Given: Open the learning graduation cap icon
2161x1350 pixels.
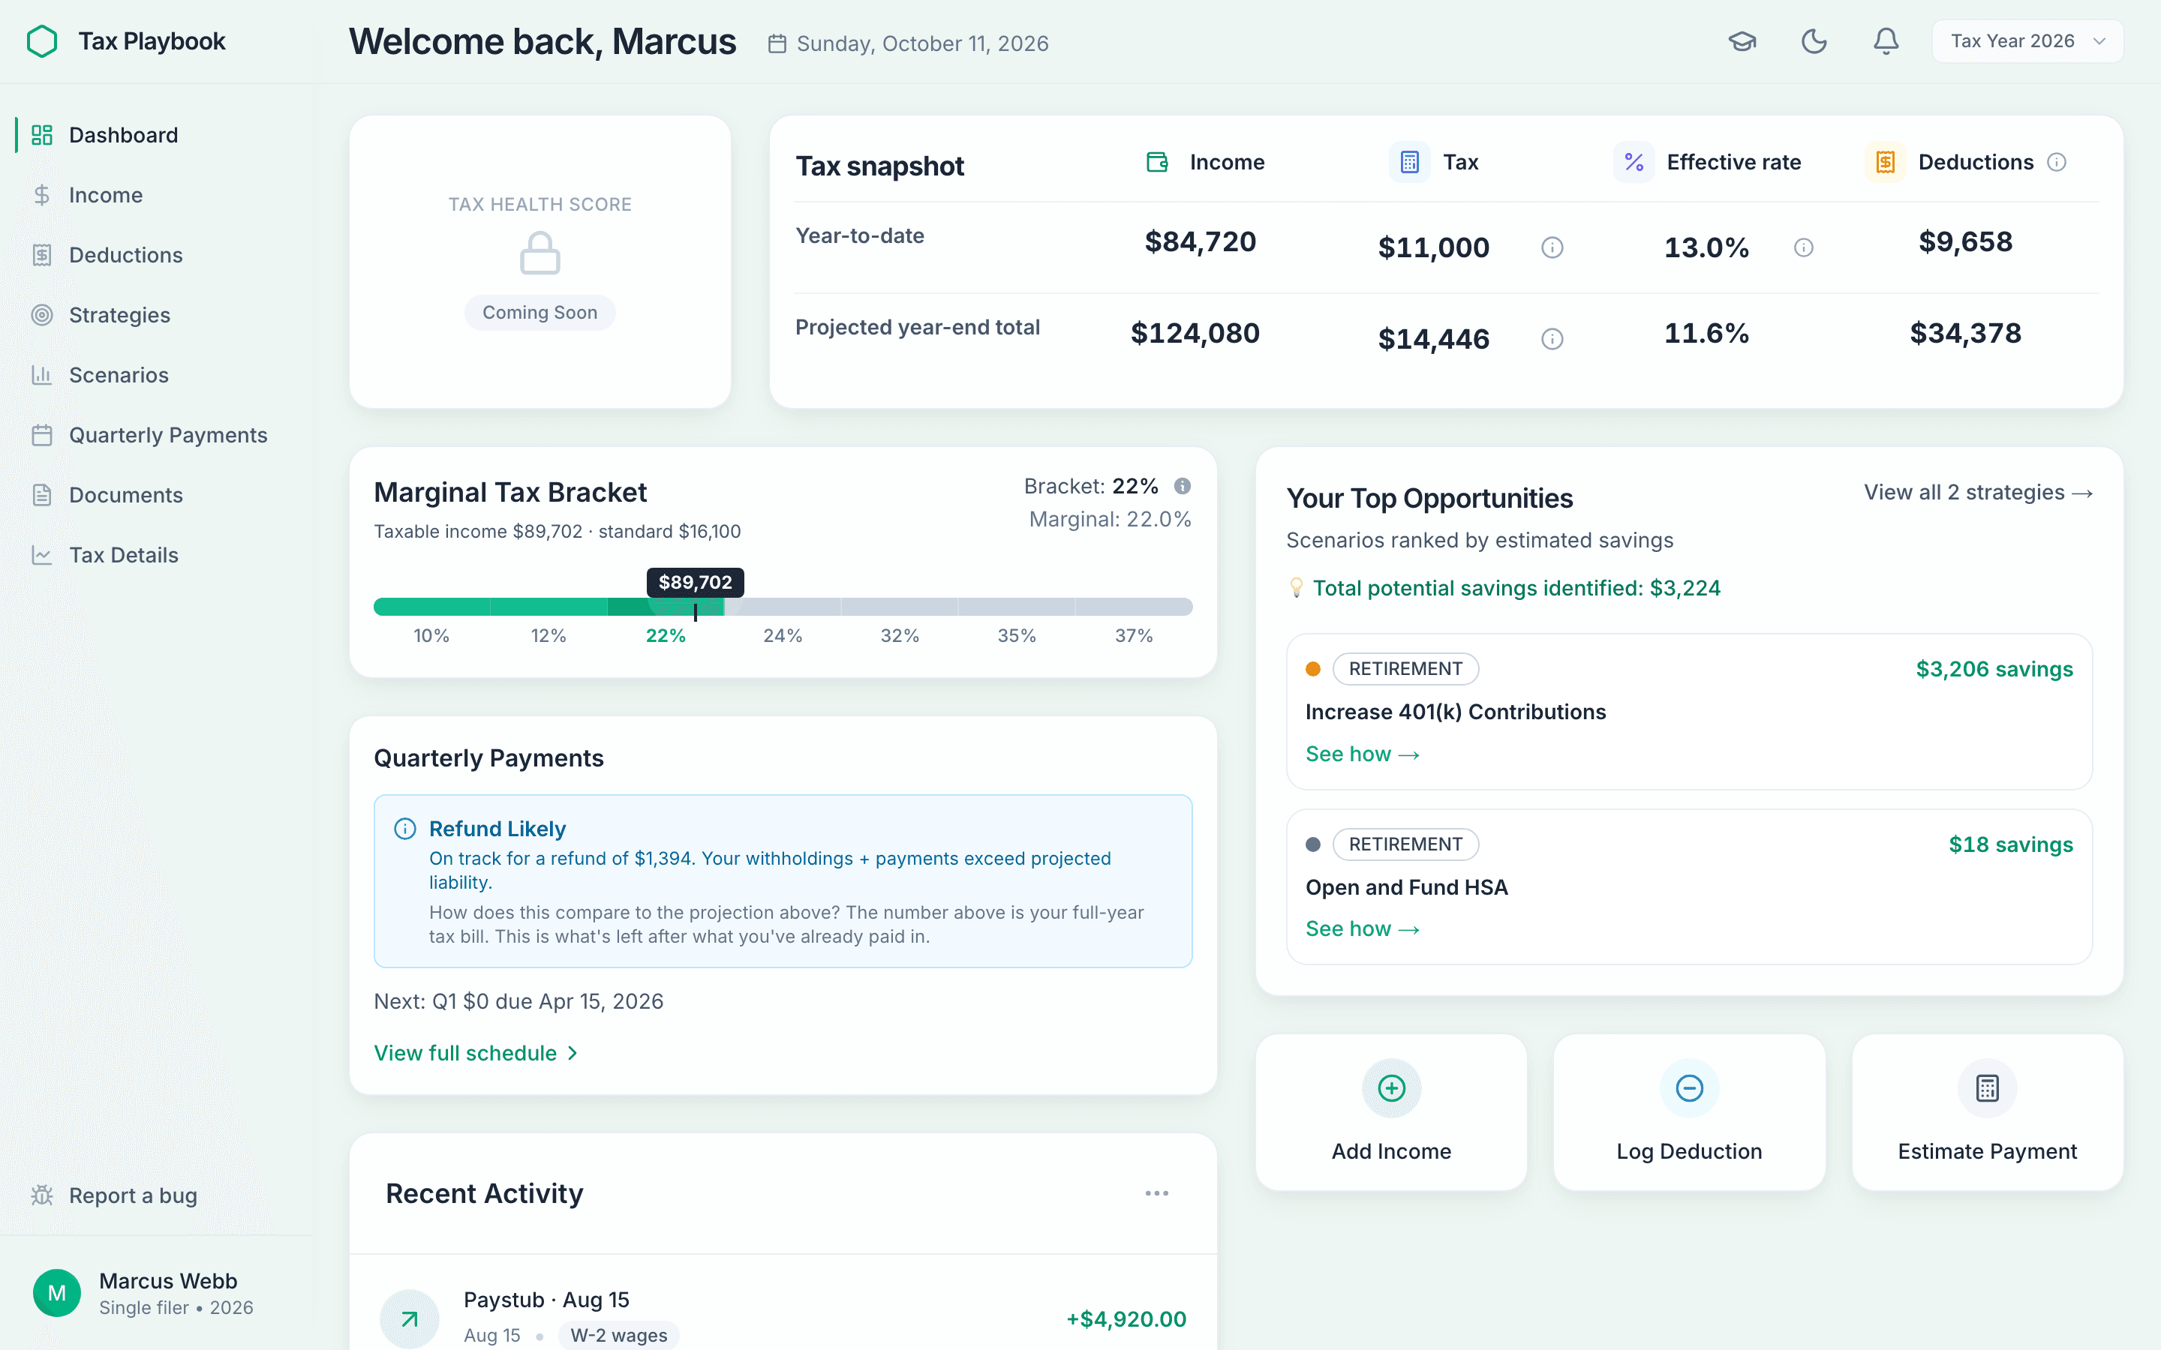Looking at the screenshot, I should click(x=1742, y=41).
